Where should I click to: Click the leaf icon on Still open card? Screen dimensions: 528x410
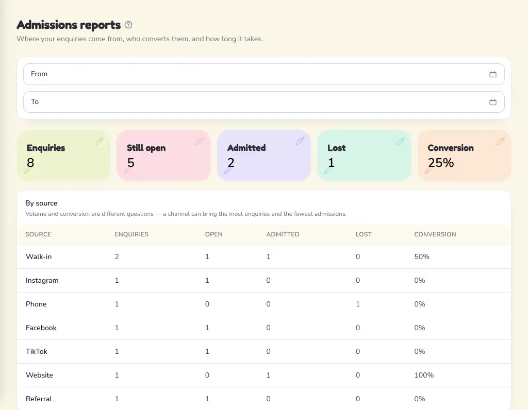coord(200,141)
